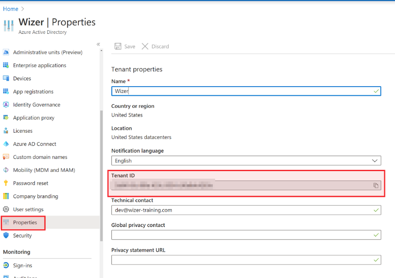This screenshot has width=395, height=278.
Task: Click the Administrative units icon in sidebar
Action: [x=6, y=52]
